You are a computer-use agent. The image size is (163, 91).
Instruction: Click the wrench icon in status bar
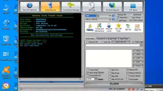tap(138, 89)
